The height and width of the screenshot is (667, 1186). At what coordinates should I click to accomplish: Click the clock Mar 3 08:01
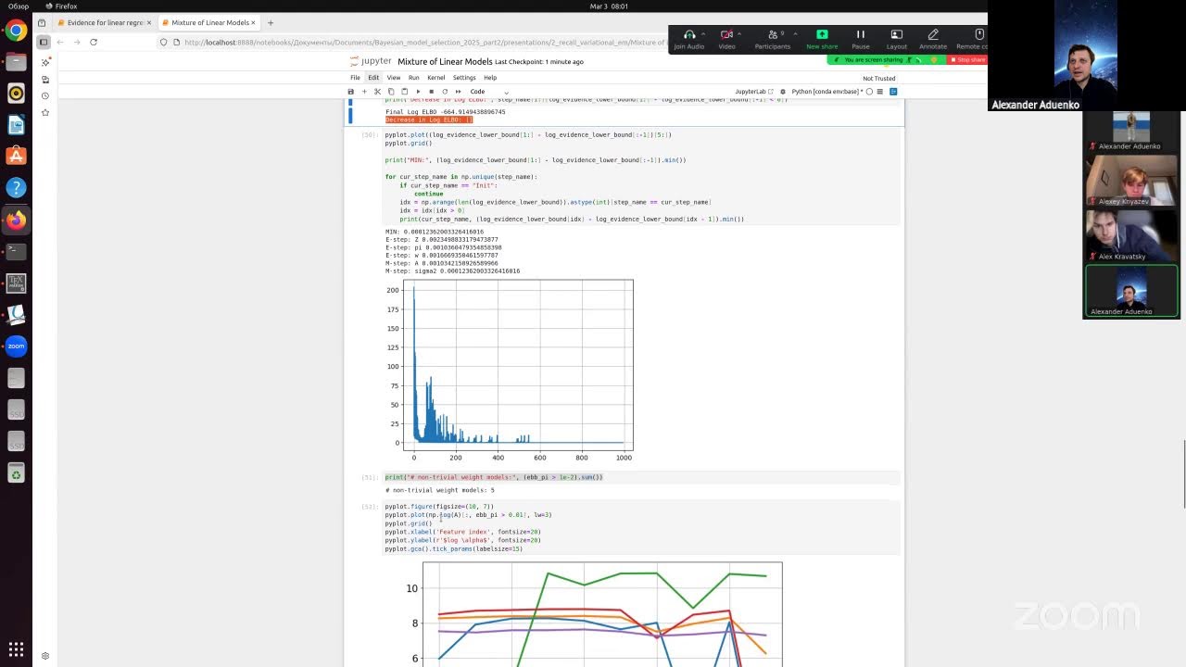[x=609, y=6]
